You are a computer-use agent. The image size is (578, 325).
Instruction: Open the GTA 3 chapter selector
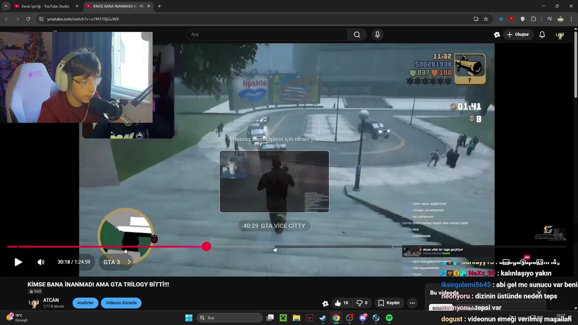(x=117, y=262)
